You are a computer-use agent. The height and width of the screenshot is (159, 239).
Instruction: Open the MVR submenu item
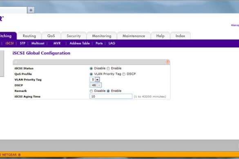point(57,43)
